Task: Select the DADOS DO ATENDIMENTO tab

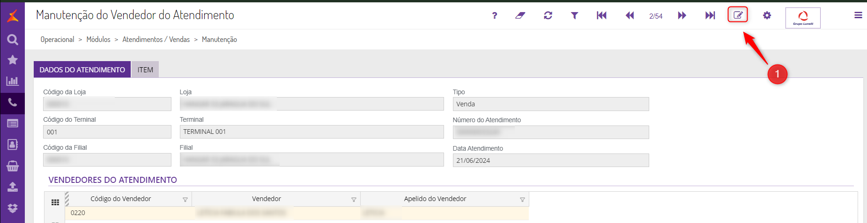Action: pos(82,70)
